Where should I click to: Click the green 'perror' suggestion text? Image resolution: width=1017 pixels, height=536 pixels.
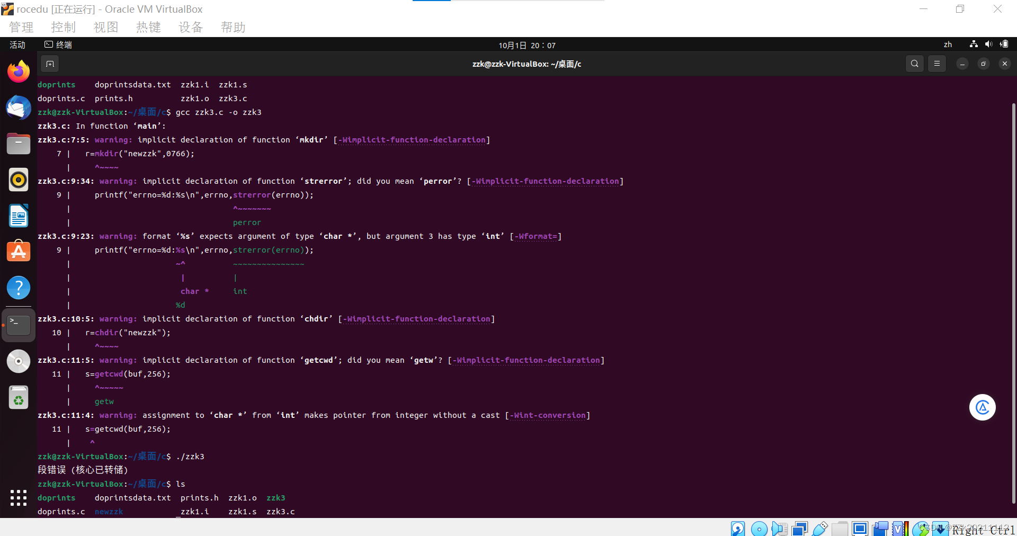[247, 222]
